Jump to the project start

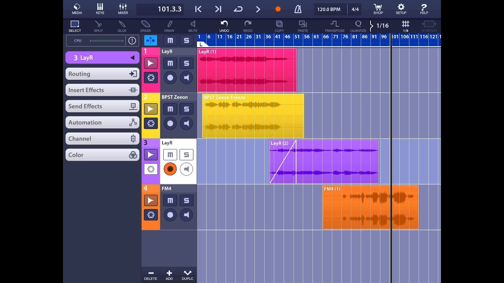[x=198, y=9]
